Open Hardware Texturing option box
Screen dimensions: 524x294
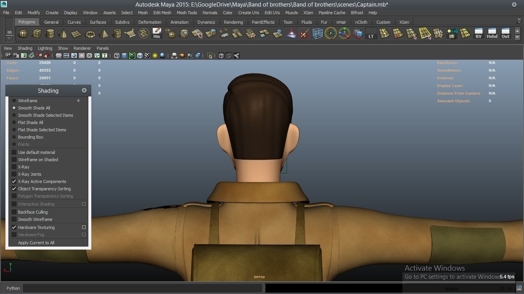[x=84, y=227]
